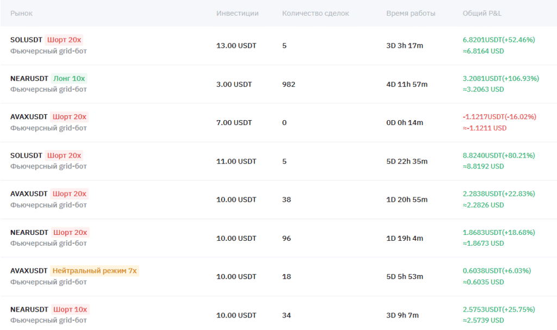Click the trade count 38
Image resolution: width=557 pixels, height=330 pixels.
[x=287, y=200]
